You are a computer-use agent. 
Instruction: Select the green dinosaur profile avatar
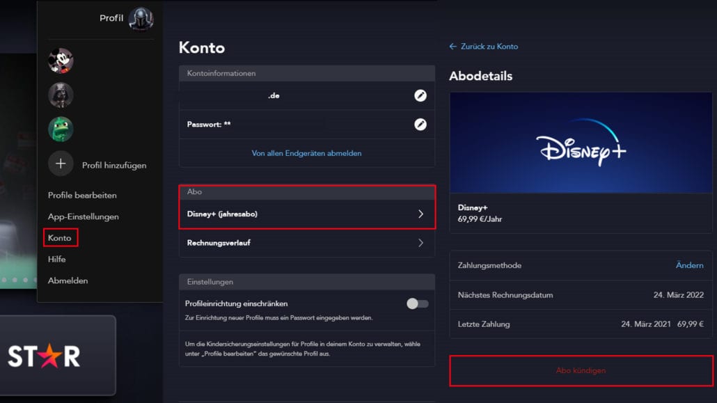click(x=61, y=129)
